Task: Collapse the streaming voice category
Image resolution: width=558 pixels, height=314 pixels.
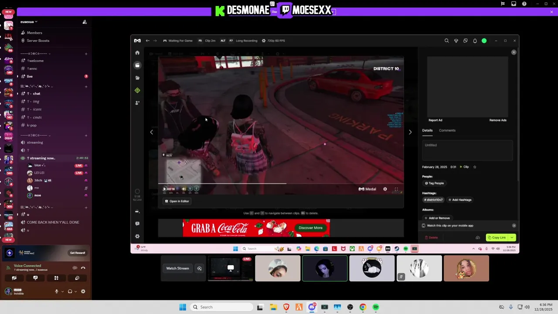Action: [x=35, y=135]
